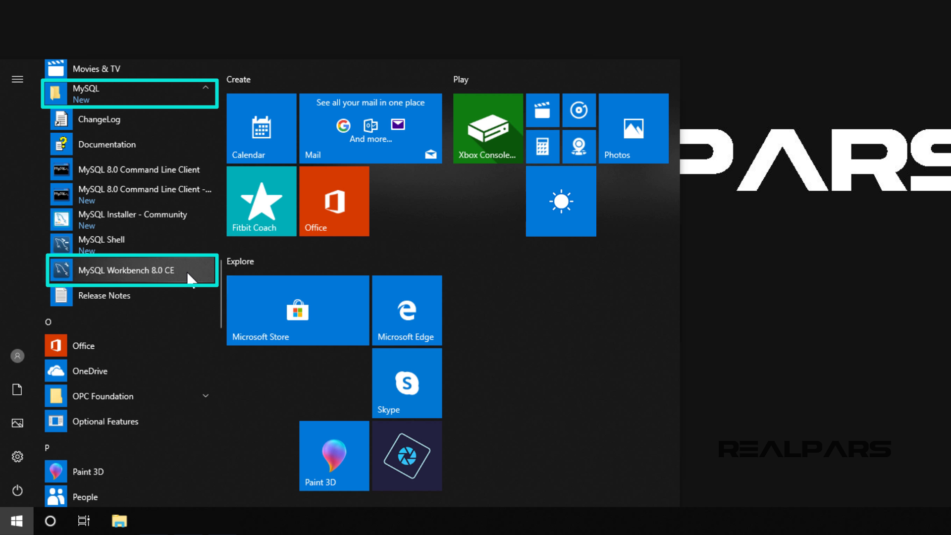Screen dimensions: 951x535
Task: Open MySQL Shell from the list
Action: [x=102, y=240]
